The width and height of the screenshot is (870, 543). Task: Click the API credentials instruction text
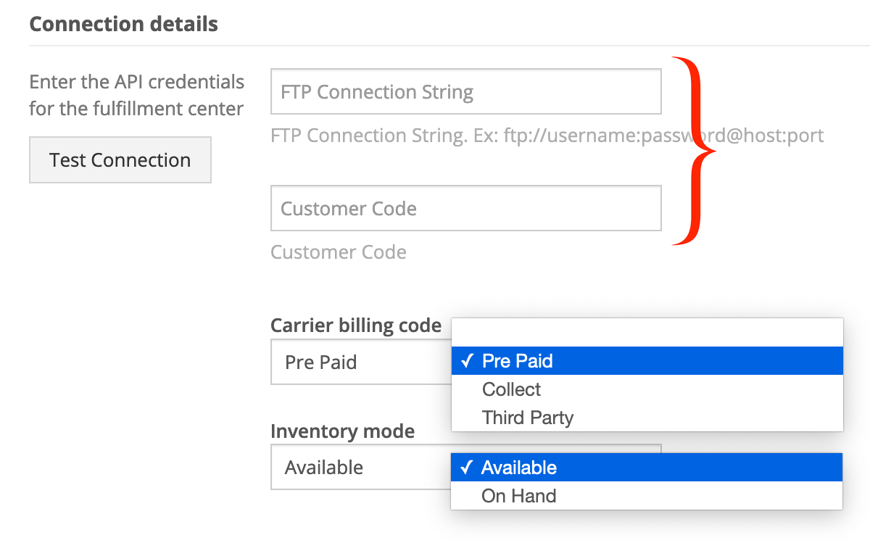pos(137,95)
